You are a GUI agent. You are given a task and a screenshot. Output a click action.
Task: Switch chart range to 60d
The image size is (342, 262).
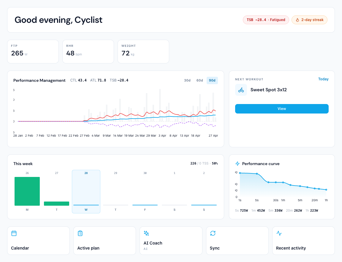[x=199, y=80]
